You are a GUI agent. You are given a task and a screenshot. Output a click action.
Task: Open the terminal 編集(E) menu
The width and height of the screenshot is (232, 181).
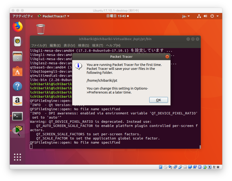pos(55,45)
